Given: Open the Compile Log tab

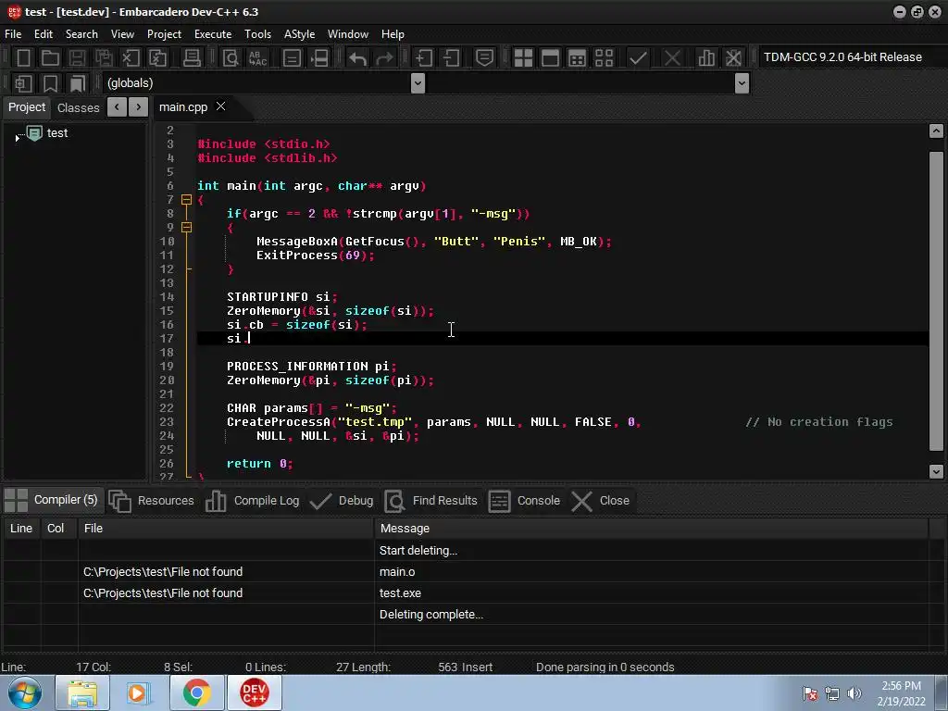Looking at the screenshot, I should [252, 501].
